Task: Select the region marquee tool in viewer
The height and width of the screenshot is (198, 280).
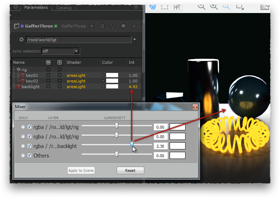Action: coord(164,7)
